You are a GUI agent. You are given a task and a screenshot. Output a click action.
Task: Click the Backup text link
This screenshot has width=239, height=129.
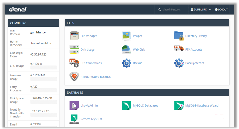point(138,63)
